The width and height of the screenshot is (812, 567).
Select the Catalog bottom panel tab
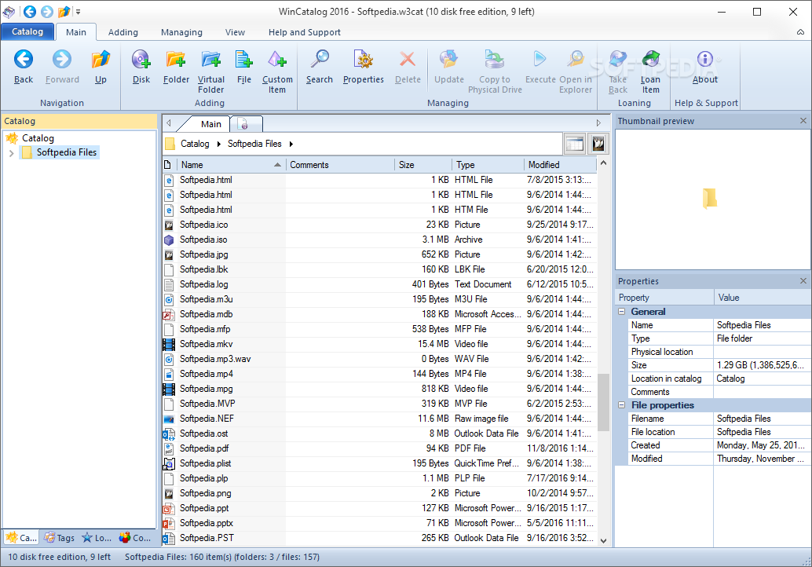point(21,538)
